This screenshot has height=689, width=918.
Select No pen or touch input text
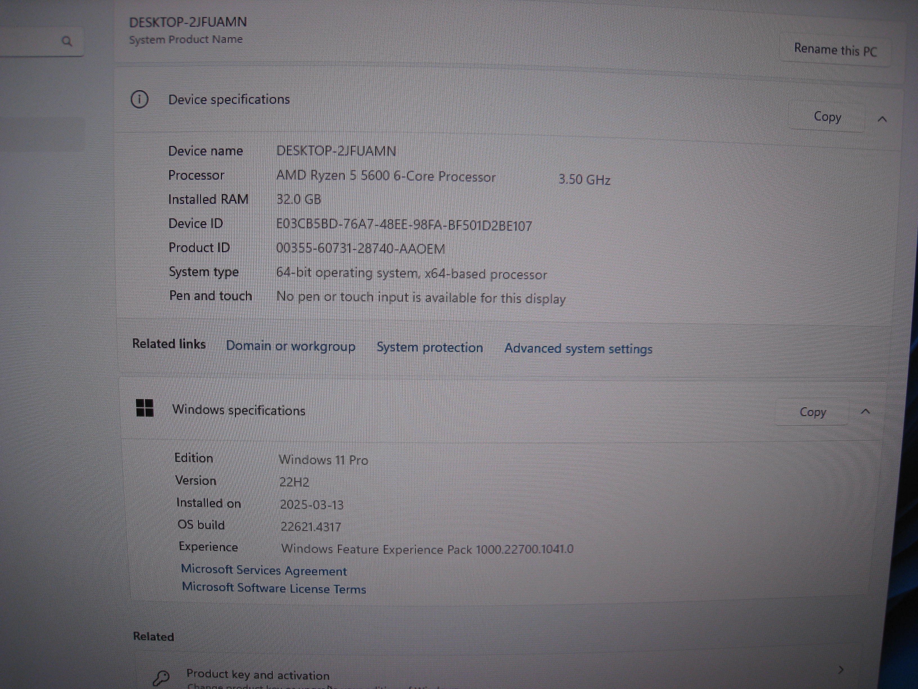[421, 297]
